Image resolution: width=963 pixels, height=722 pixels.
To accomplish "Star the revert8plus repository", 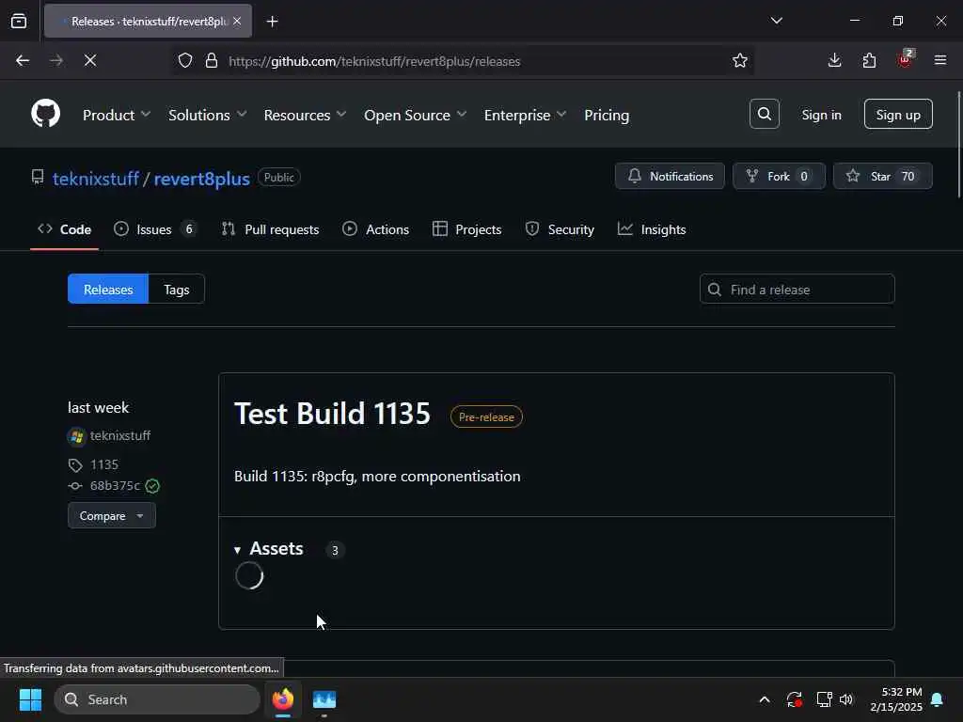I will 882,176.
